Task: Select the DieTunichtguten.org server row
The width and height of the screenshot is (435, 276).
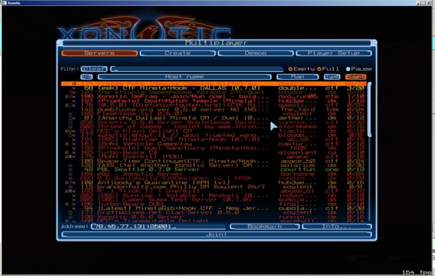Action: pos(214,105)
